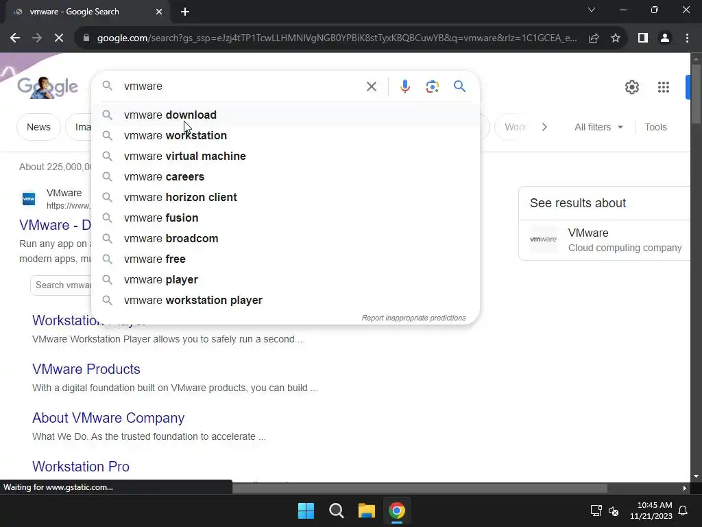Open notifications bell in system tray

pyautogui.click(x=683, y=511)
